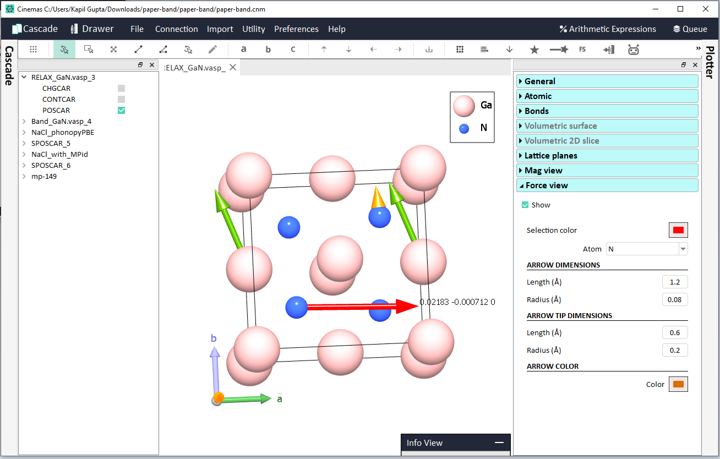Click the robot face toolbar icon

[634, 50]
